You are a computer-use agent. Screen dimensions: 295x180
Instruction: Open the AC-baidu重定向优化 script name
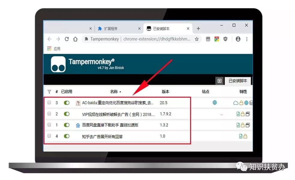point(118,103)
